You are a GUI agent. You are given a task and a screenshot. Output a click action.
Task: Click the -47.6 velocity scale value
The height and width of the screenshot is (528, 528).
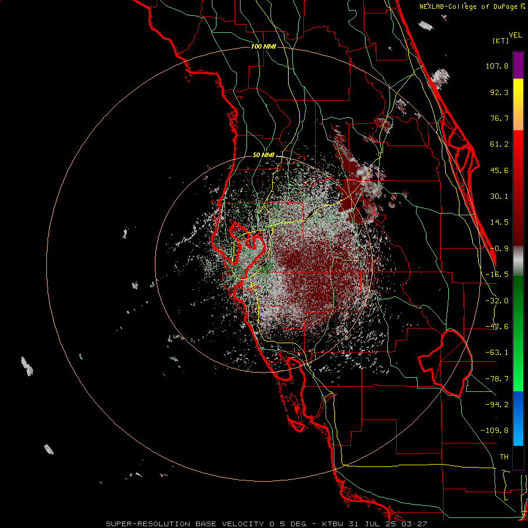(497, 327)
